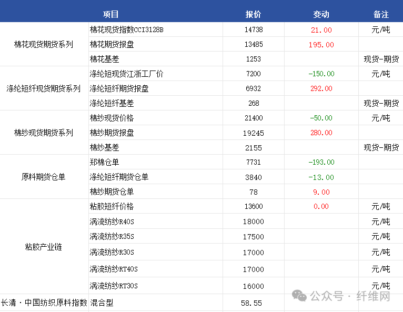Click the red change value 280.00

[321, 133]
